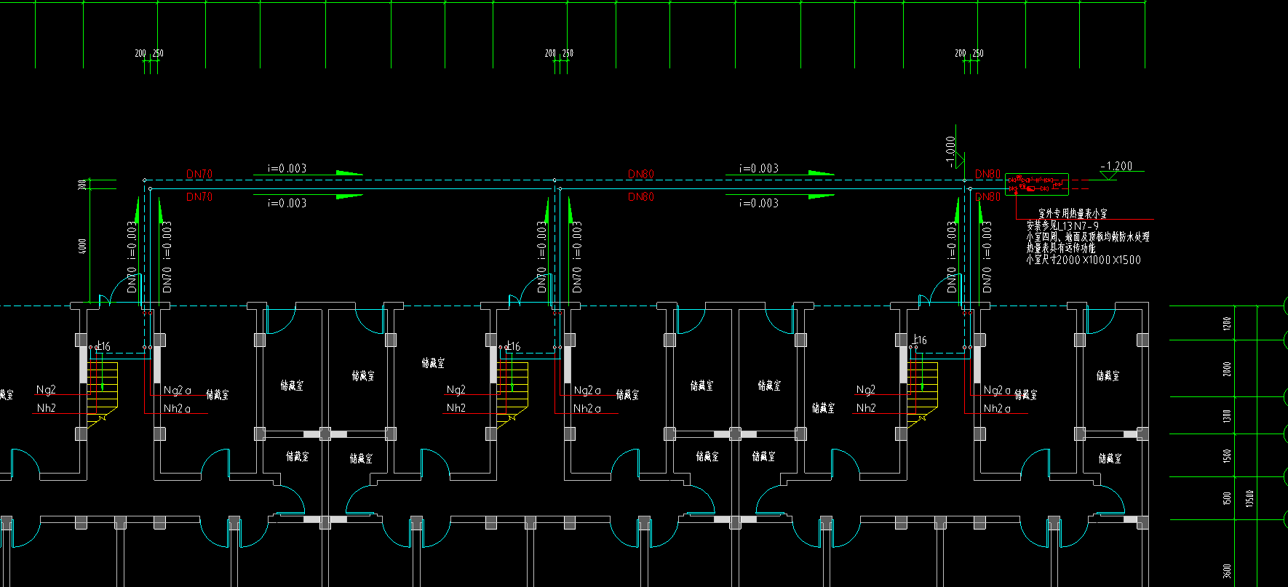1288x587 pixels.
Task: Select the 小室尺寸2000X1000X1500 note
Action: (x=1084, y=260)
